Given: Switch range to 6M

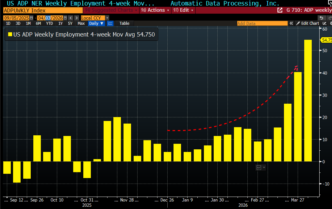Looking at the screenshot, I should click(x=38, y=23).
